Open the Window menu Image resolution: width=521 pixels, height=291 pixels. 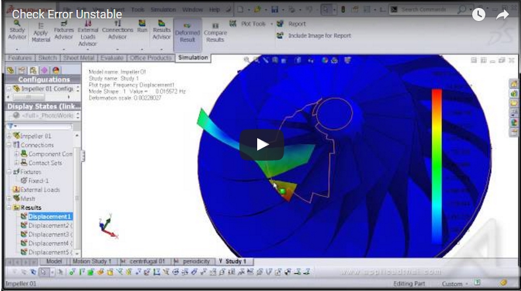click(193, 10)
